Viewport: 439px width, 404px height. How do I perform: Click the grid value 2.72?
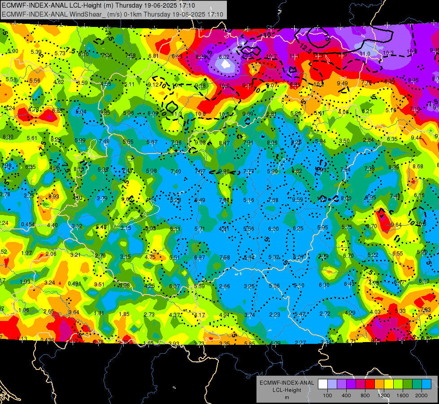325,313
